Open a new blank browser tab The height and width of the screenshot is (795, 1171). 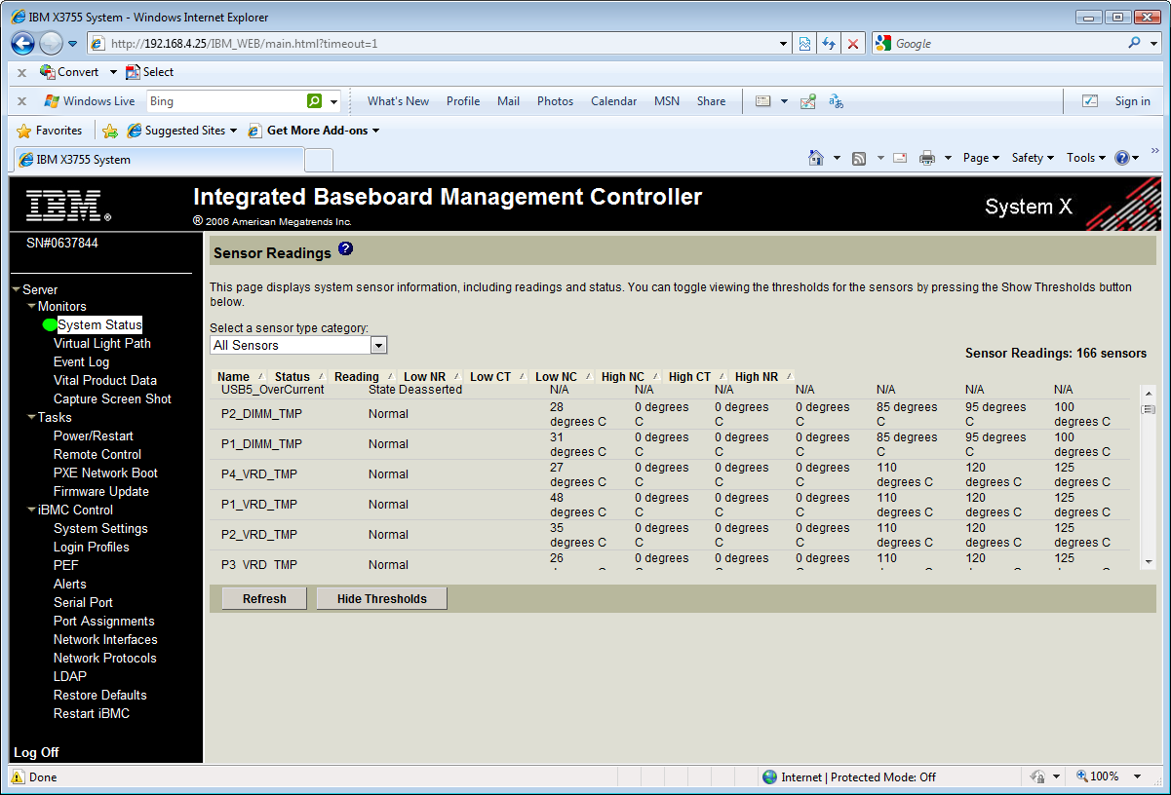[319, 160]
